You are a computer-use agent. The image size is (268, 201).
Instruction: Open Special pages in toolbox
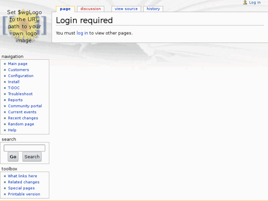(x=21, y=188)
